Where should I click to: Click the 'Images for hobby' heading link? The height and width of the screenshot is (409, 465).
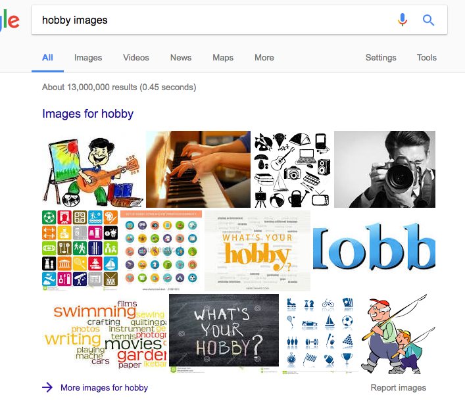87,114
